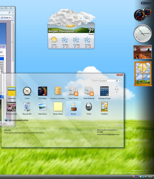Image resolution: width=154 pixels, height=179 pixels.
Task: Go to next gadget gallery page
Action: pyautogui.click(x=116, y=92)
